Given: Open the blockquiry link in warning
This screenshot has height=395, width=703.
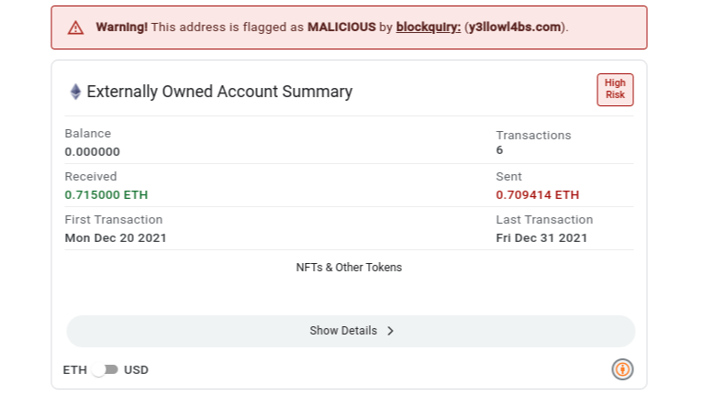Looking at the screenshot, I should click(429, 27).
